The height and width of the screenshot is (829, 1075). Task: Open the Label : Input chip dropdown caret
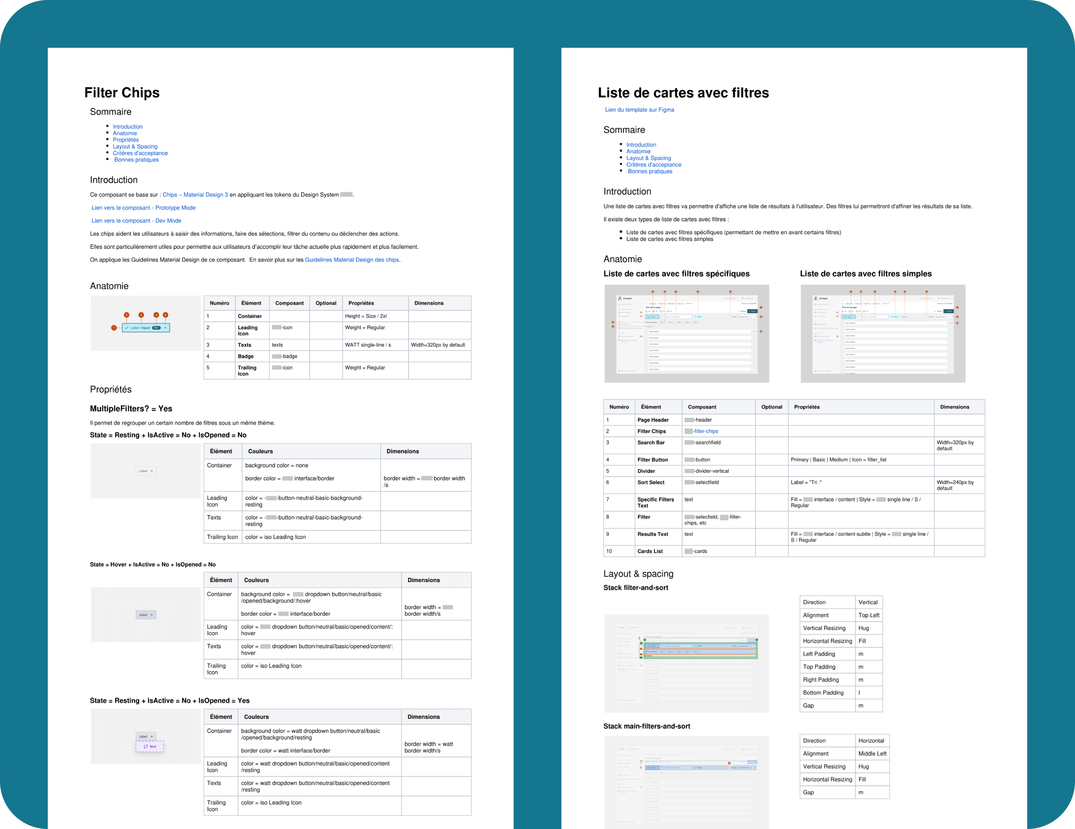coord(165,328)
